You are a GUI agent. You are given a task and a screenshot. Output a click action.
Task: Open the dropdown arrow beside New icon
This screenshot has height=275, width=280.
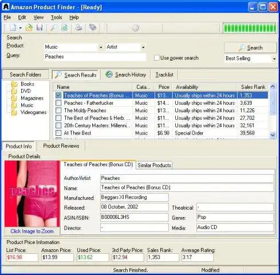21,28
